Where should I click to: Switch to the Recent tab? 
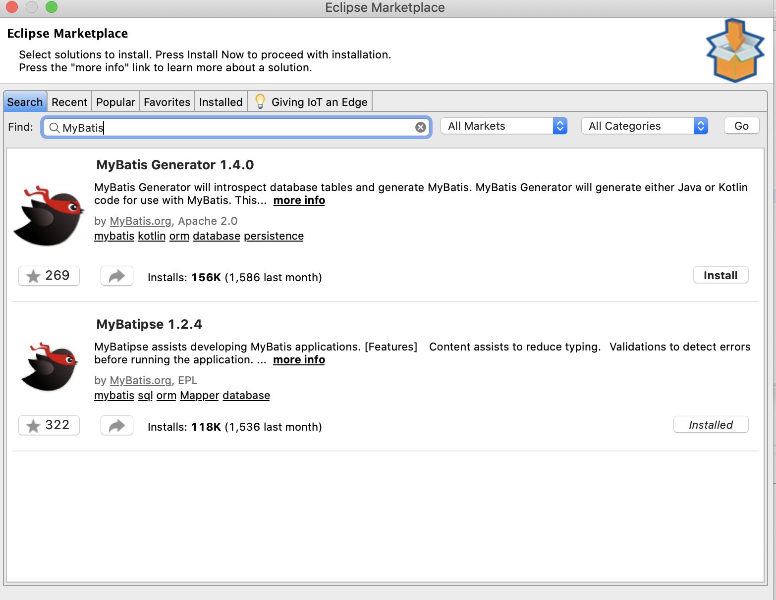(x=69, y=102)
